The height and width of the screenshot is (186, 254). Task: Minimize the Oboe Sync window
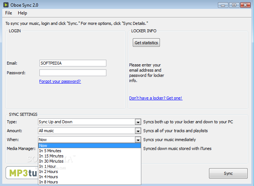[223, 5]
